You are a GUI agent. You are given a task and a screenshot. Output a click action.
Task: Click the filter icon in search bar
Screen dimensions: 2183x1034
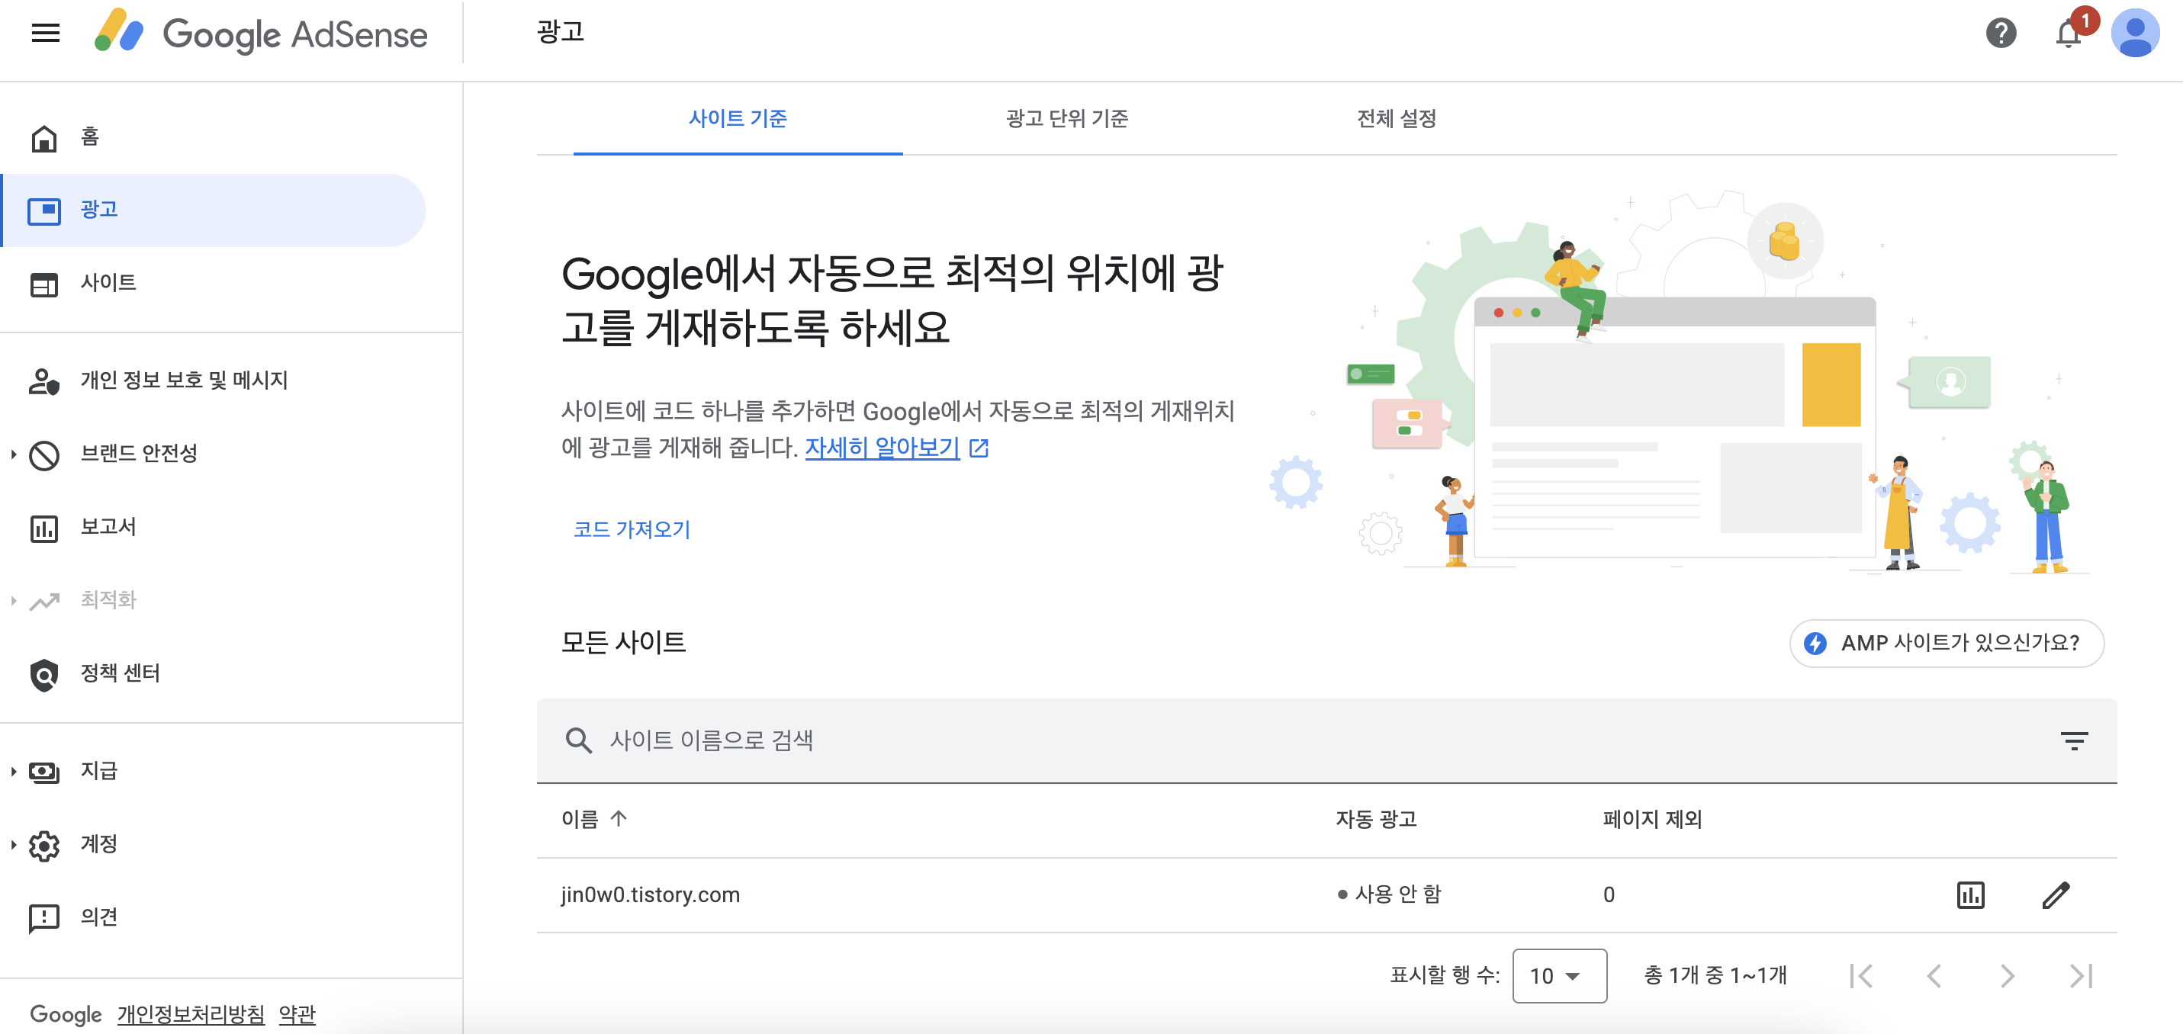point(2074,740)
